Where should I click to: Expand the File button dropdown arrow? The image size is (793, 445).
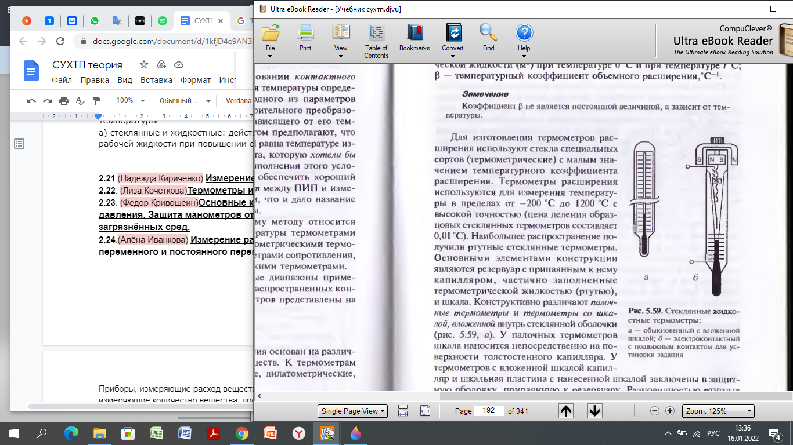[x=271, y=56]
